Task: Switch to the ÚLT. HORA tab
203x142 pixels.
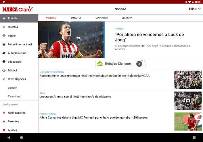Action: pos(127,18)
